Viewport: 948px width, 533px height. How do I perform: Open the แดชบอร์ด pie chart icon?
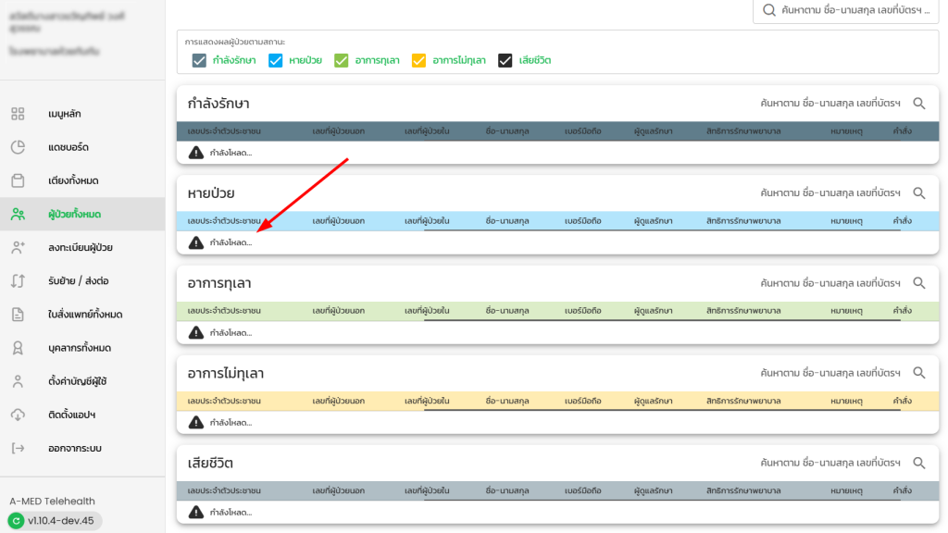(x=18, y=147)
